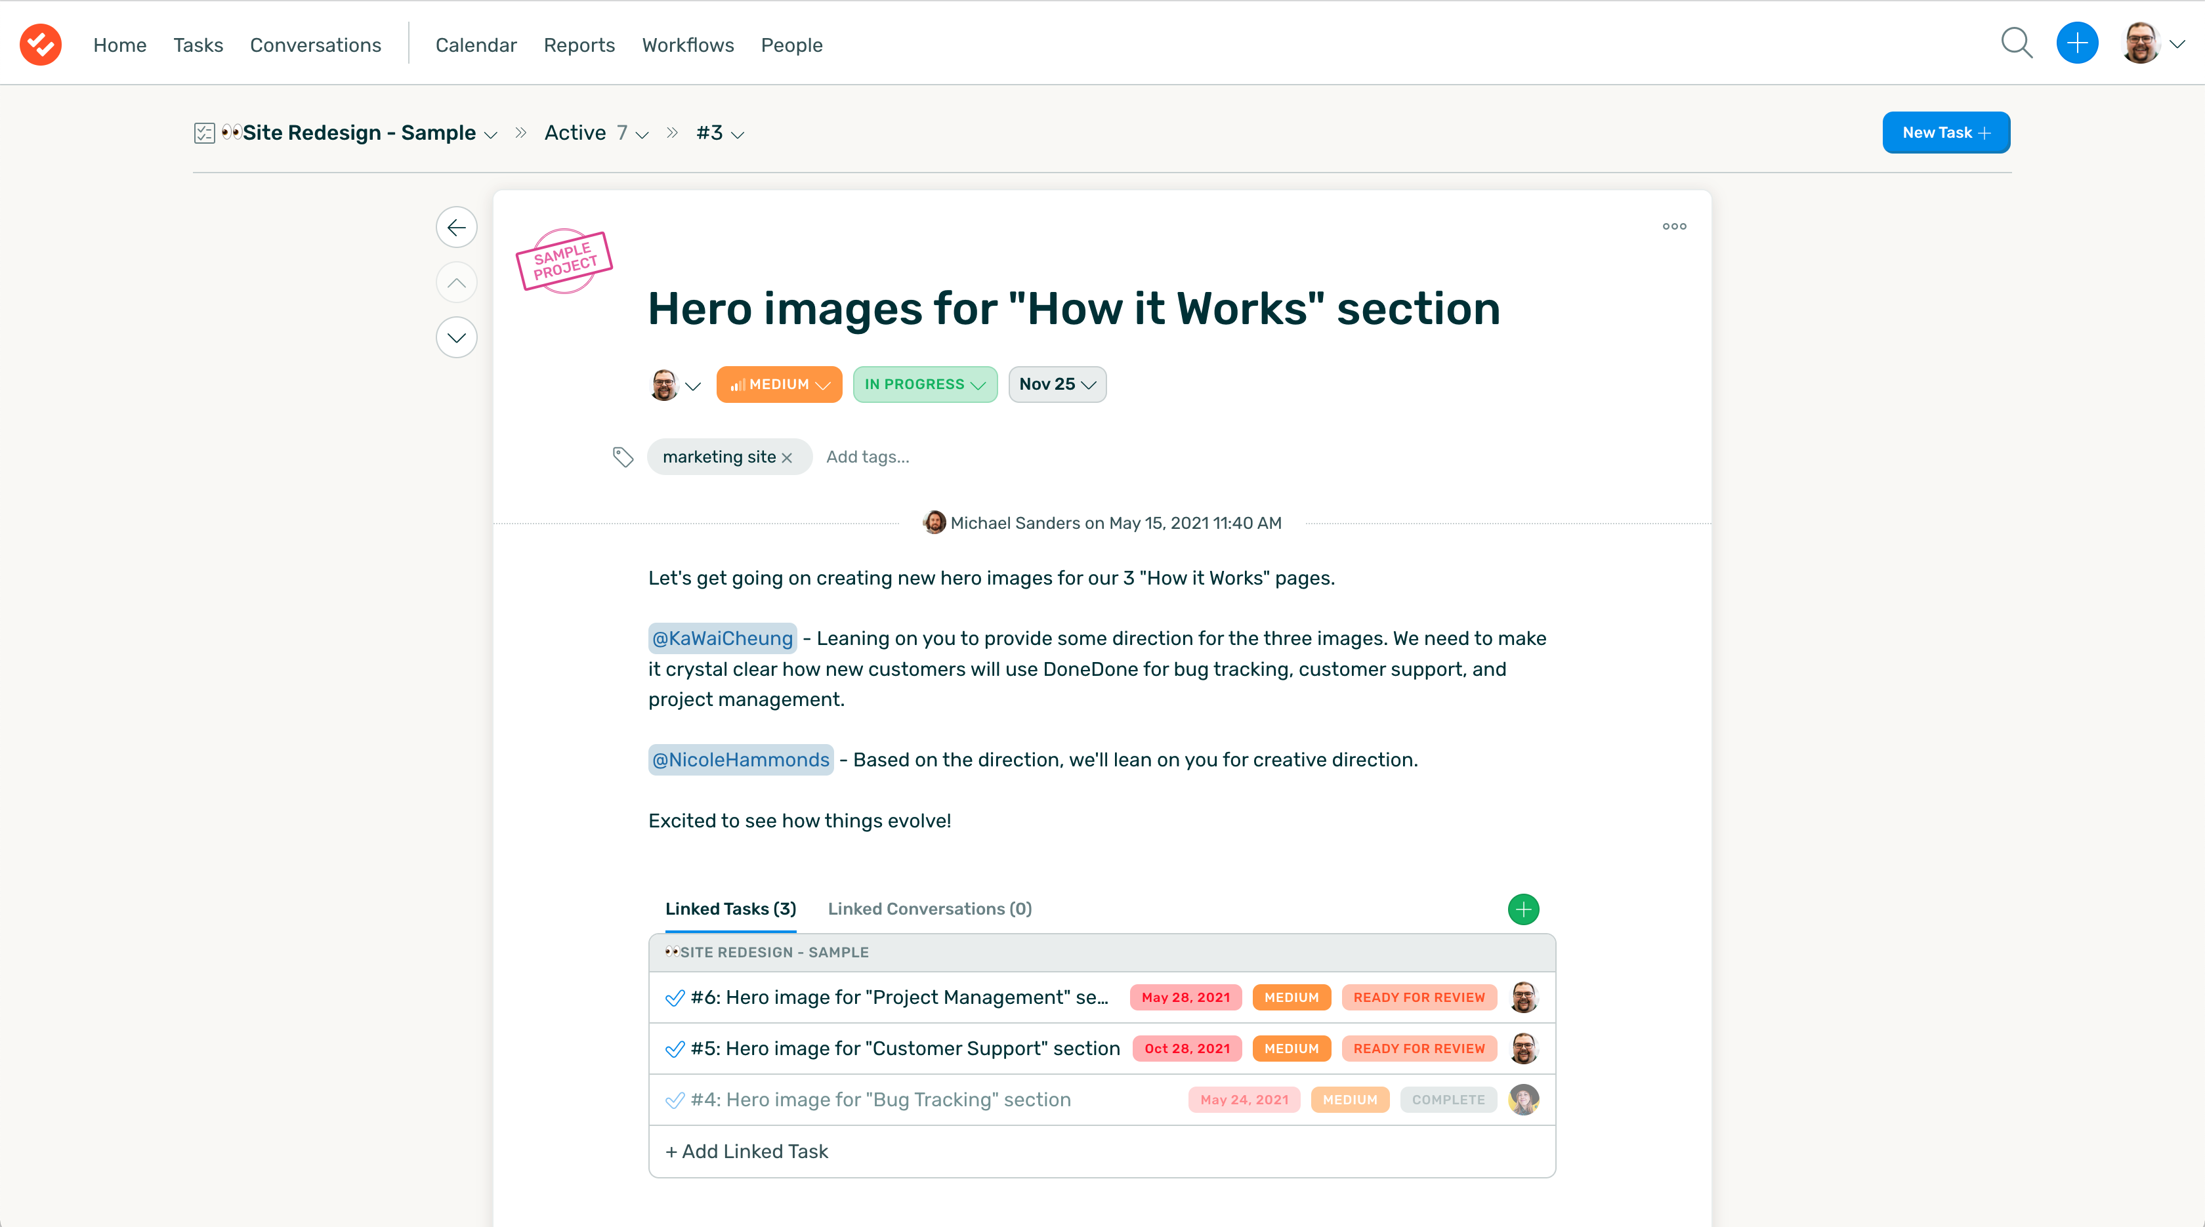Open the MEDIUM priority dropdown
The image size is (2205, 1227).
(x=779, y=385)
